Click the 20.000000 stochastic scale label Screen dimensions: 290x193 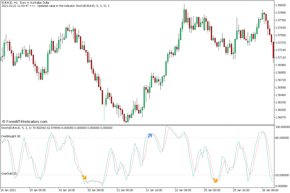pos(282,175)
